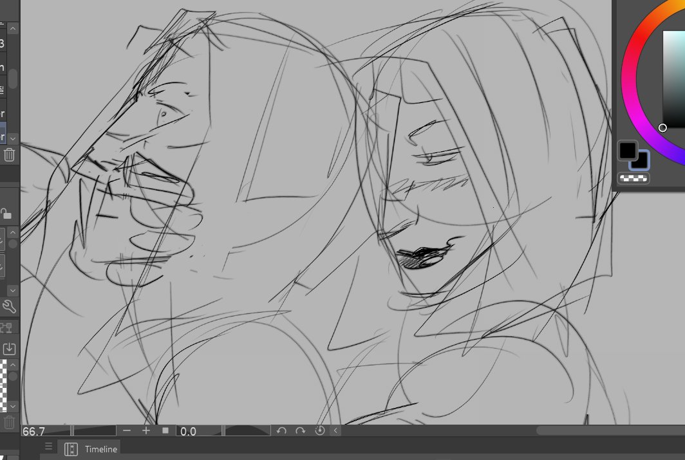Viewport: 685px width, 460px height.
Task: Rotate canvas left with counterclockwise arrow
Action: (x=281, y=431)
